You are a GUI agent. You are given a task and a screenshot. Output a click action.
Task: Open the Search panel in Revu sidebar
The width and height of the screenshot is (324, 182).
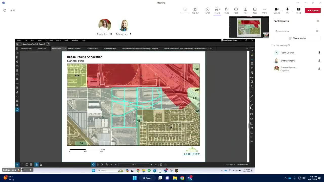click(17, 105)
